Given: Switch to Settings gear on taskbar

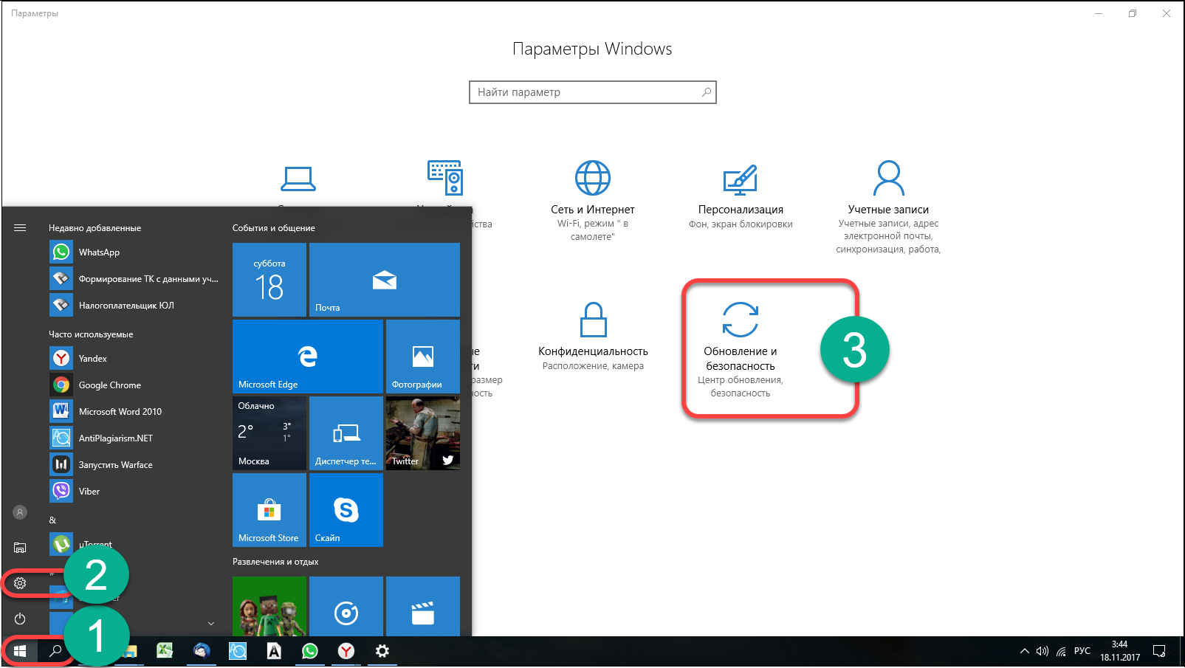Looking at the screenshot, I should pyautogui.click(x=382, y=651).
